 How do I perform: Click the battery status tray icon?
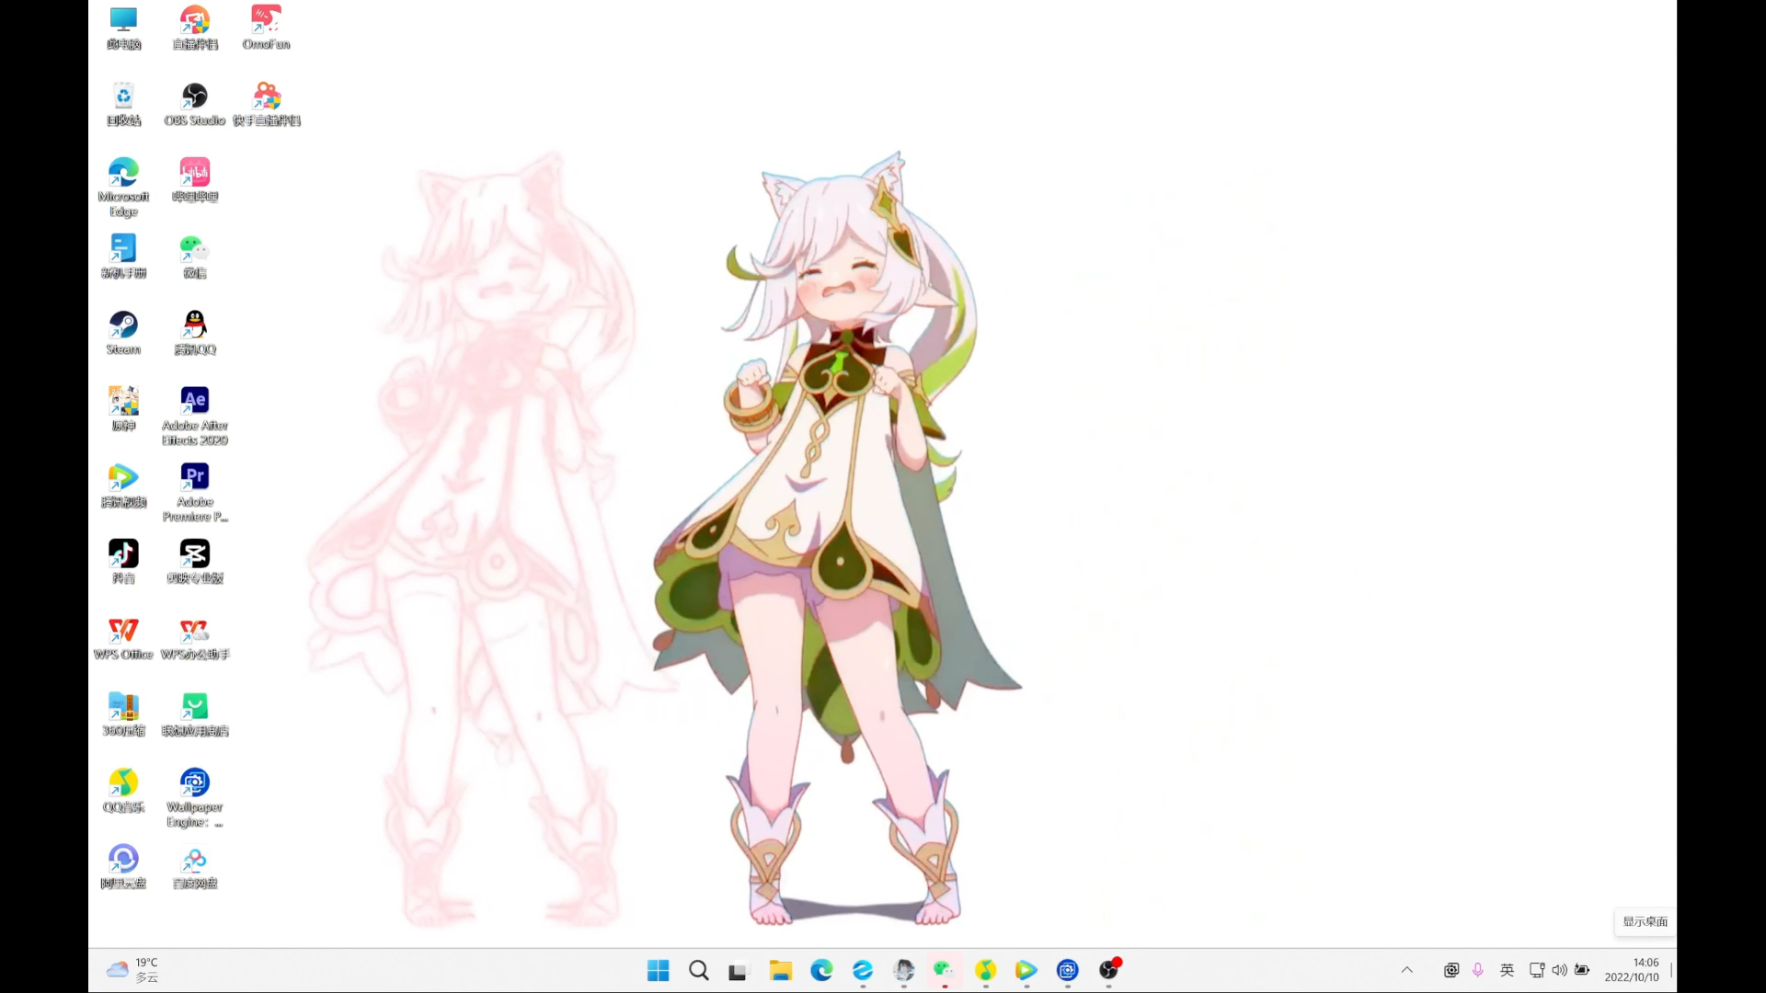pyautogui.click(x=1582, y=970)
